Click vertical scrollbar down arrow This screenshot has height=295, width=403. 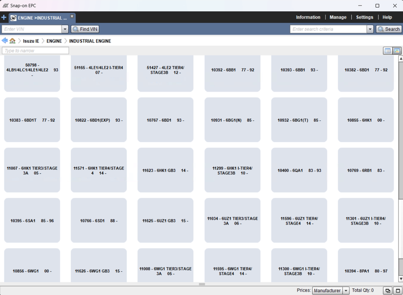[x=401, y=279]
